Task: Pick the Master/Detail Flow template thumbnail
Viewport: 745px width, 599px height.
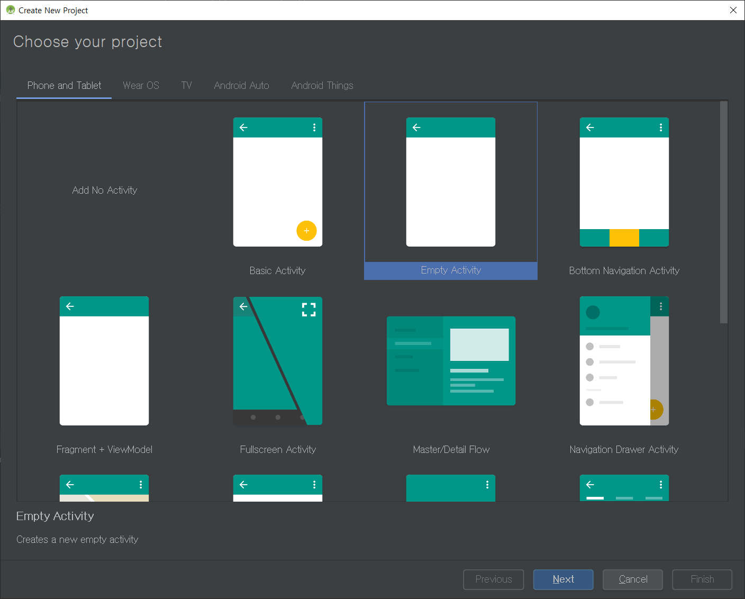Action: (x=451, y=361)
